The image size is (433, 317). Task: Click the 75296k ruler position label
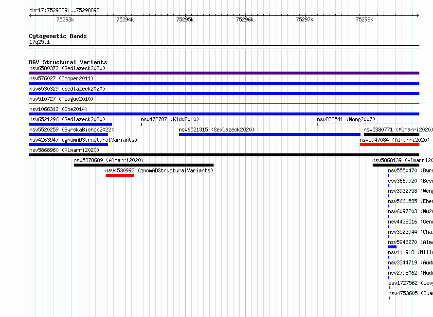245,19
